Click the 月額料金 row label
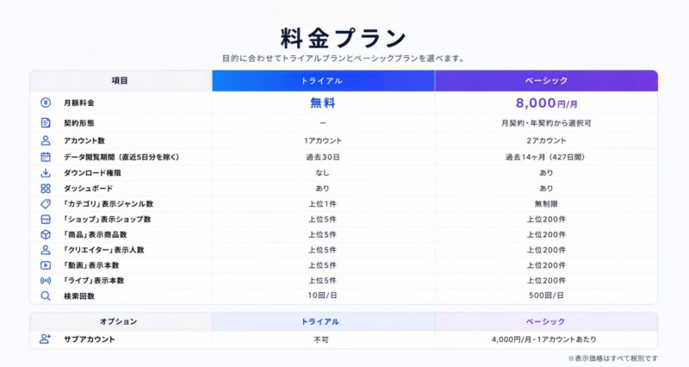689x367 pixels. pos(79,103)
